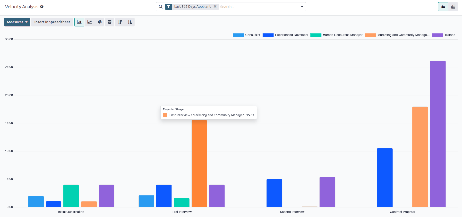
Task: Click Marketing bar in Initial Qualification
Action: [89, 204]
